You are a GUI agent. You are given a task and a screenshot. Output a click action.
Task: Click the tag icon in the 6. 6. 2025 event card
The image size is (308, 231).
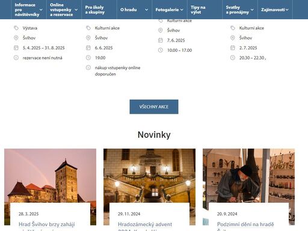pyautogui.click(x=88, y=28)
